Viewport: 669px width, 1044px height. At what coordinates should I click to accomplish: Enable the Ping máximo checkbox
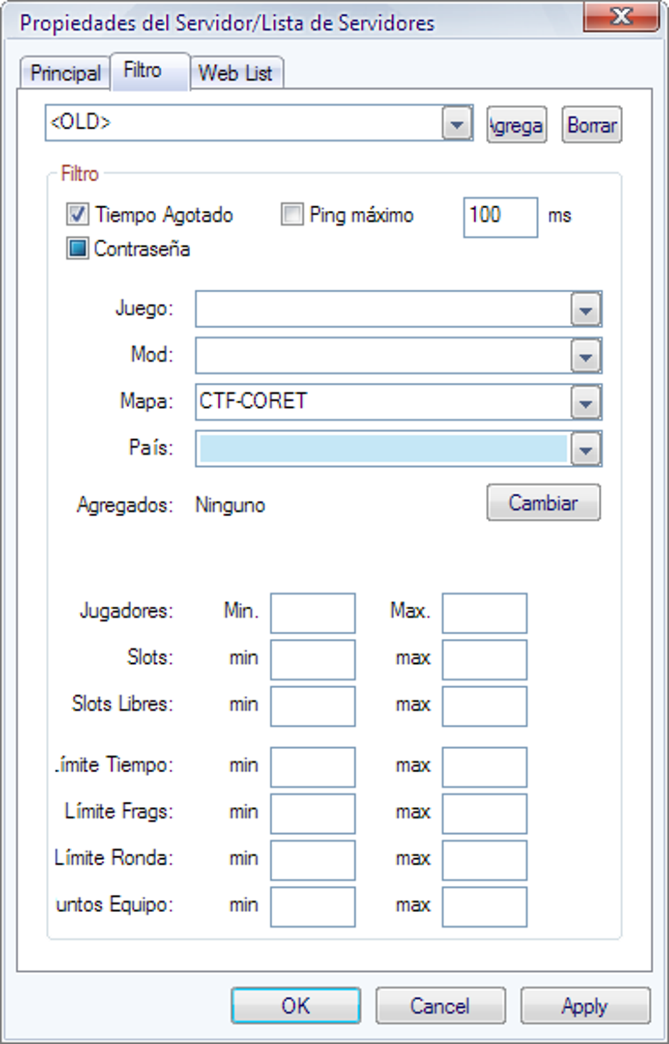coord(293,215)
